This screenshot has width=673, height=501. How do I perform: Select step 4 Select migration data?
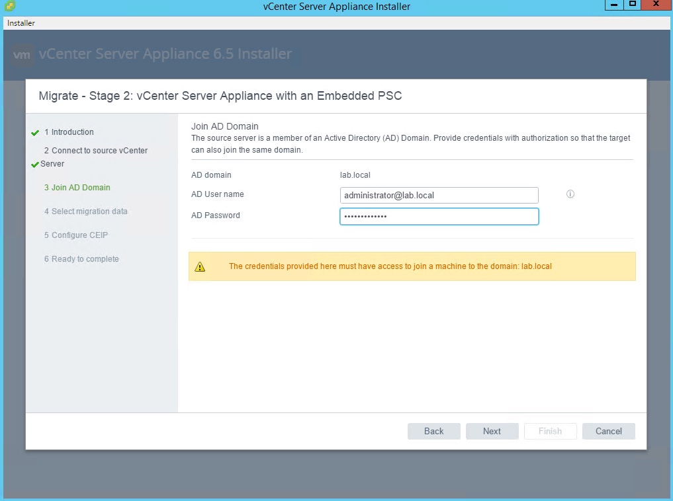click(x=85, y=212)
